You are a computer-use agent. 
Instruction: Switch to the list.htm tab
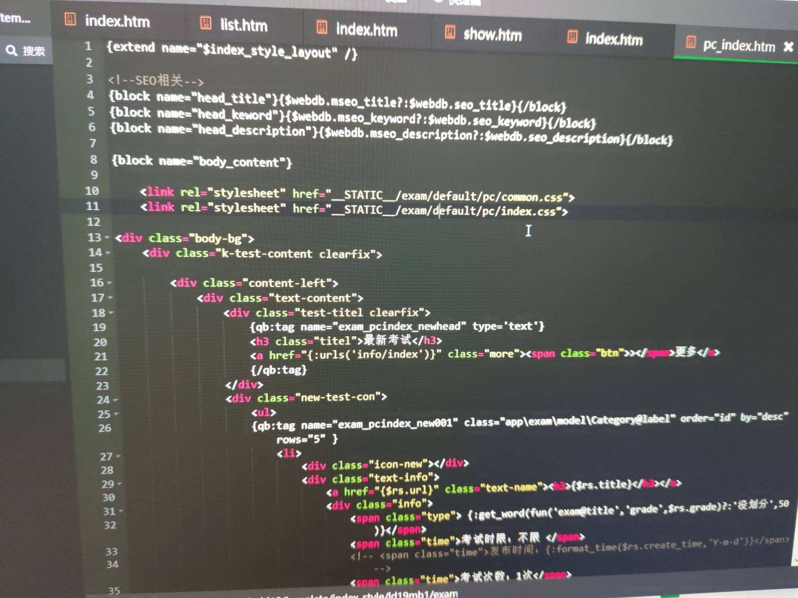point(244,26)
